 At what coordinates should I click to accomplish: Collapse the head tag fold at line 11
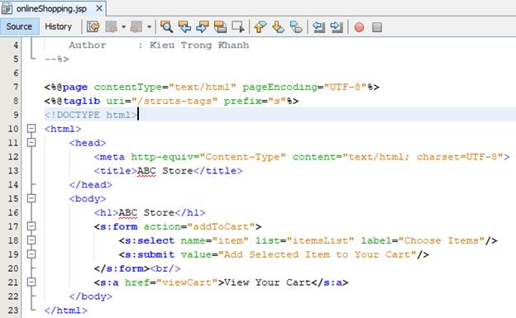31,142
